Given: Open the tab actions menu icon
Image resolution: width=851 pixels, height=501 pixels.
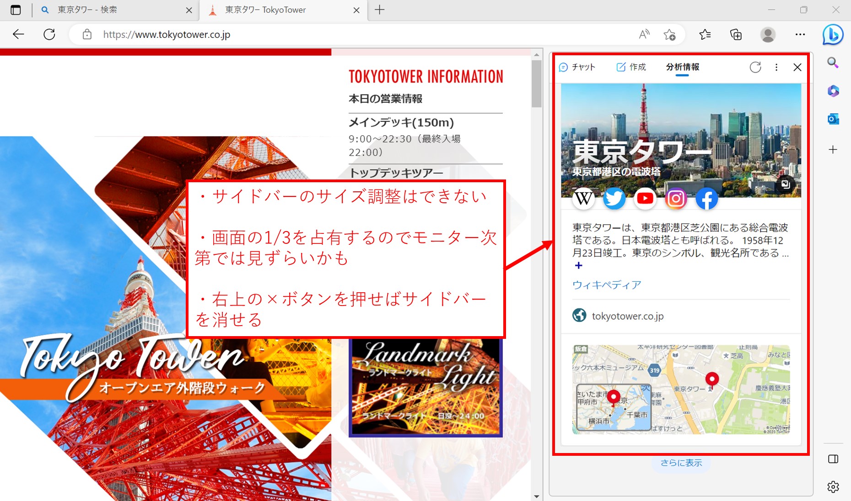Looking at the screenshot, I should [x=16, y=10].
